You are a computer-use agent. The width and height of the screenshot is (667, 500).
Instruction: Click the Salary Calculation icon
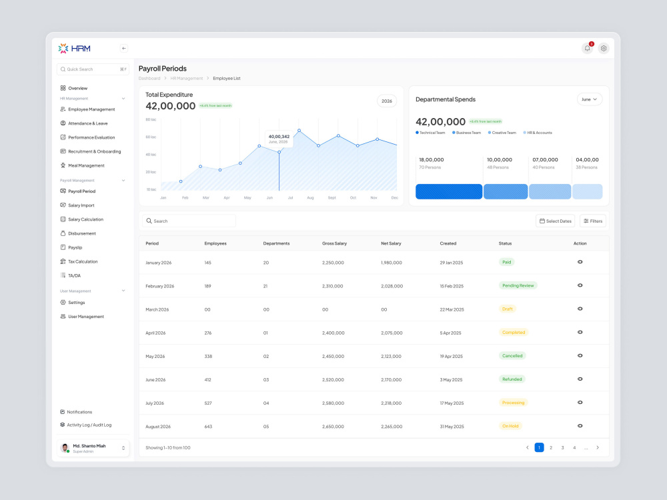pos(63,219)
